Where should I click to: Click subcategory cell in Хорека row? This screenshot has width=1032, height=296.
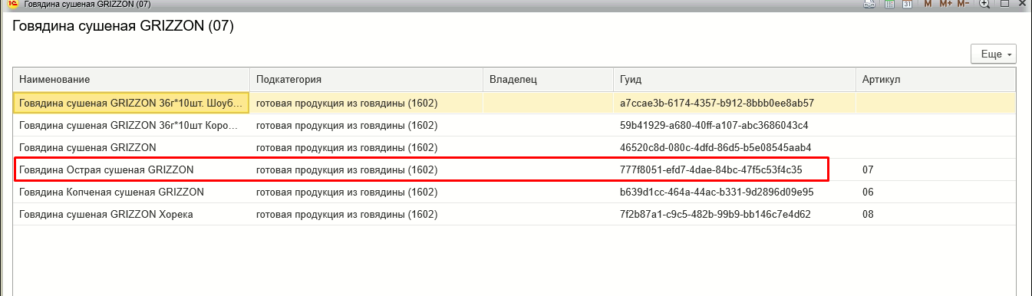366,214
